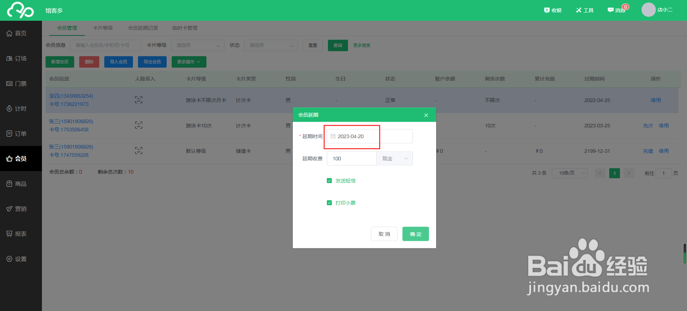
Task: Open 更多搜索 link
Action: point(362,45)
